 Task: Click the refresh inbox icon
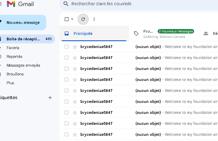[x=83, y=19]
